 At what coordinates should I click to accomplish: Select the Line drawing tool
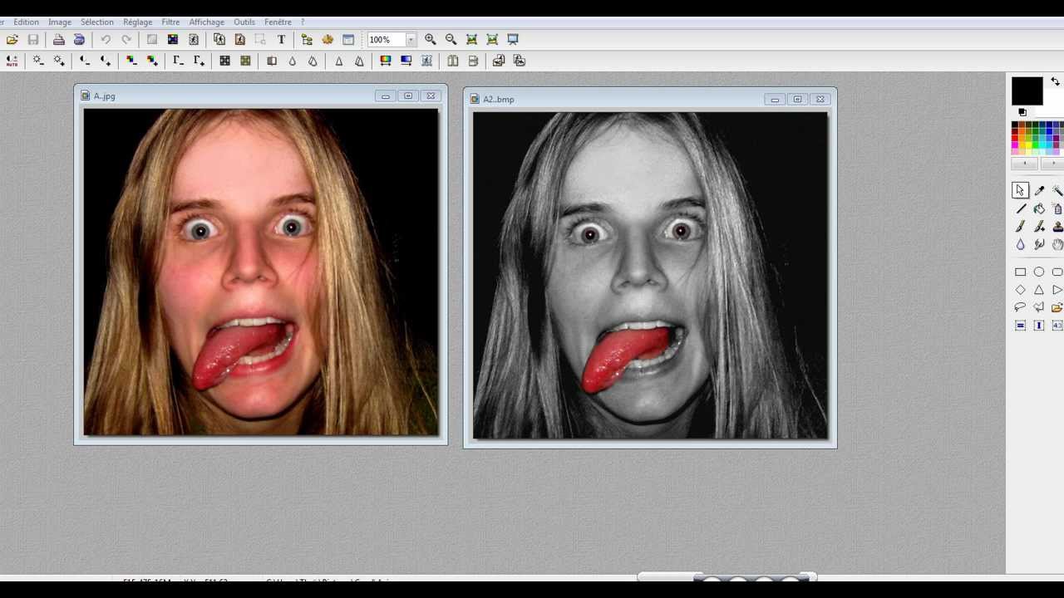1021,208
